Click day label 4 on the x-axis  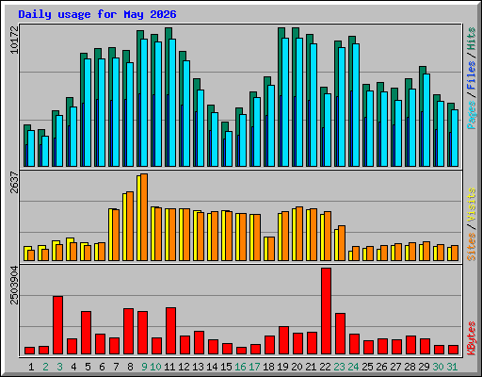pos(73,367)
